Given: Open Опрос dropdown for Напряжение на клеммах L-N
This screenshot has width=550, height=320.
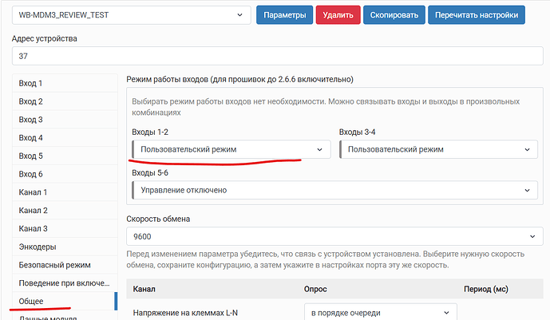Looking at the screenshot, I should pos(381,312).
